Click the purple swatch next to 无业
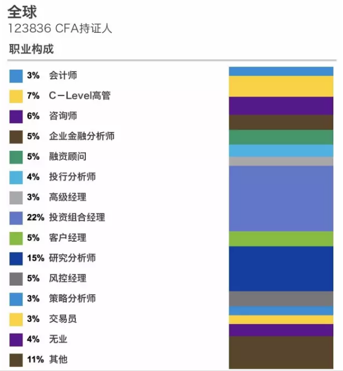The image size is (343, 371). (16, 339)
